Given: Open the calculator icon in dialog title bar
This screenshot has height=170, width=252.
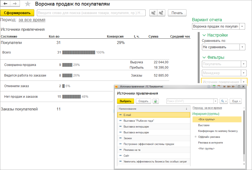Looking at the screenshot, I should (214, 87).
